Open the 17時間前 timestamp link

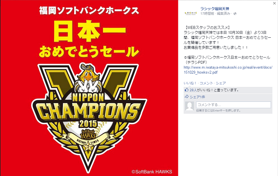coord(207,14)
